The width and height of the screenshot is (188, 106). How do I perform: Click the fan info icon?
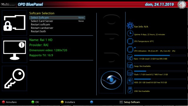point(130,26)
